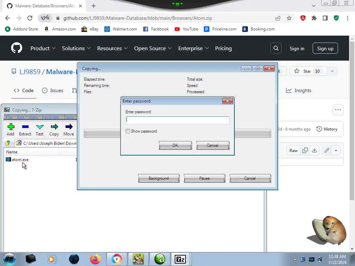Click the Raw button

click(293, 150)
